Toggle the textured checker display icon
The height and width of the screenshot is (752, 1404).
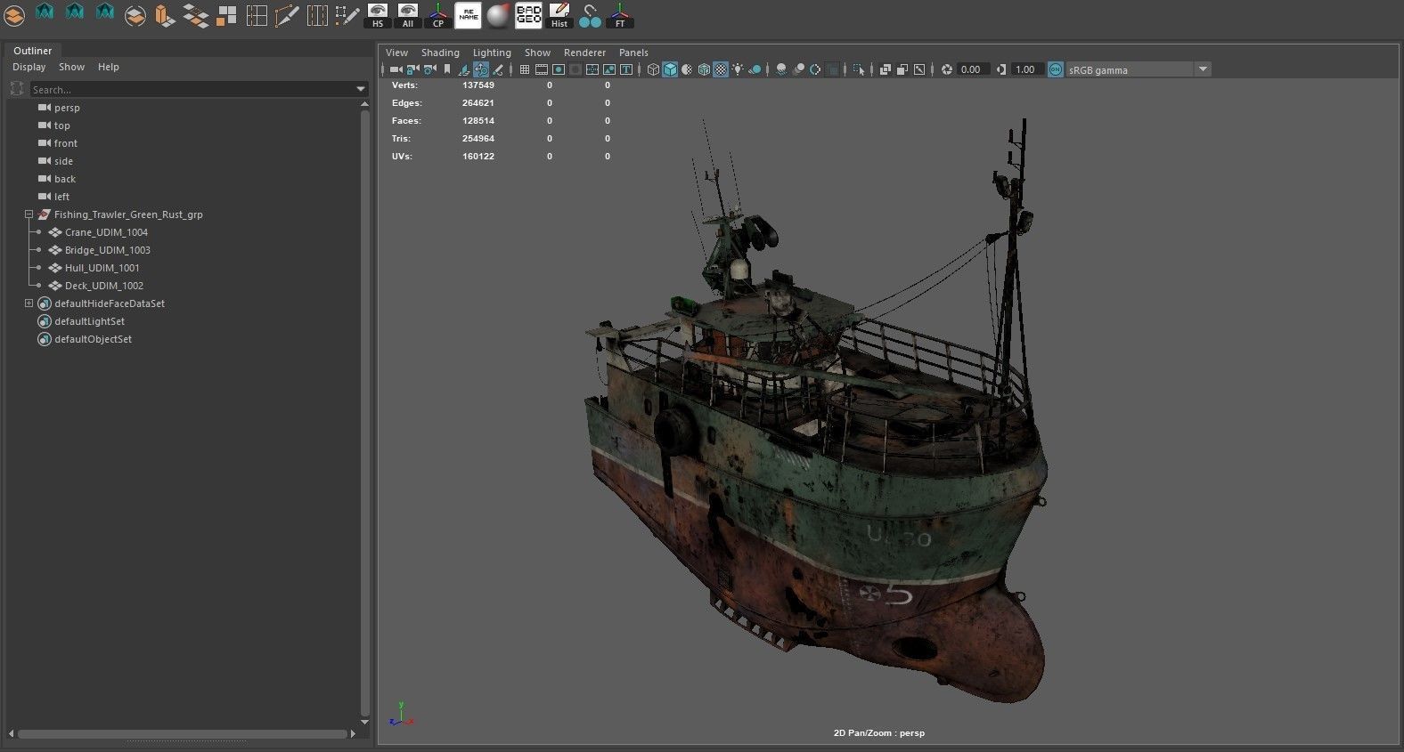coord(721,69)
